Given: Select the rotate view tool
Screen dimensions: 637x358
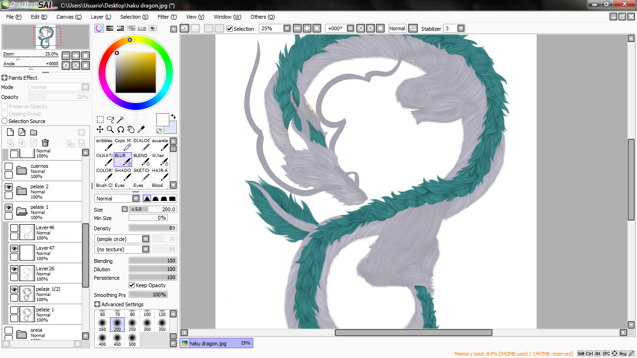Looking at the screenshot, I should [x=120, y=129].
